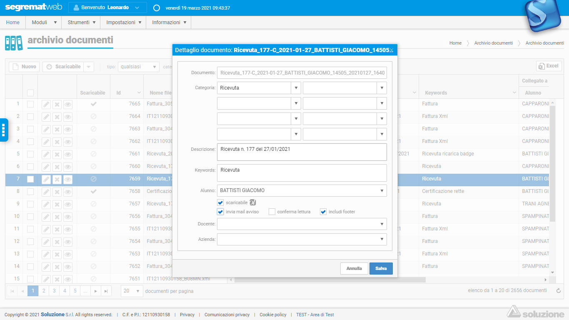The height and width of the screenshot is (320, 569).
Task: Open the Alunno dropdown BATTISTI GIACOMO
Action: click(x=302, y=190)
